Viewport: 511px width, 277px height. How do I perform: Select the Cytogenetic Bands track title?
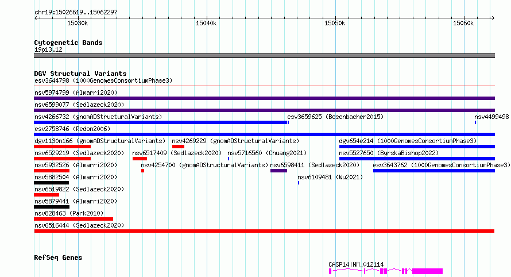pyautogui.click(x=68, y=43)
